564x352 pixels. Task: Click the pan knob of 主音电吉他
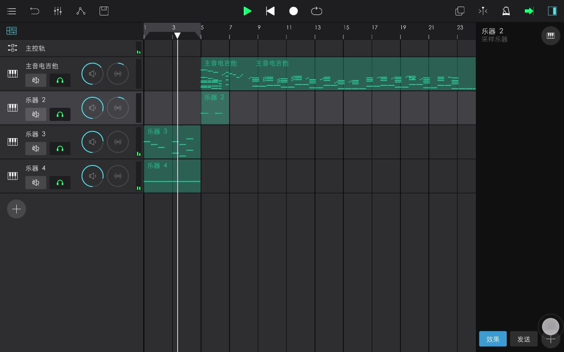point(118,73)
